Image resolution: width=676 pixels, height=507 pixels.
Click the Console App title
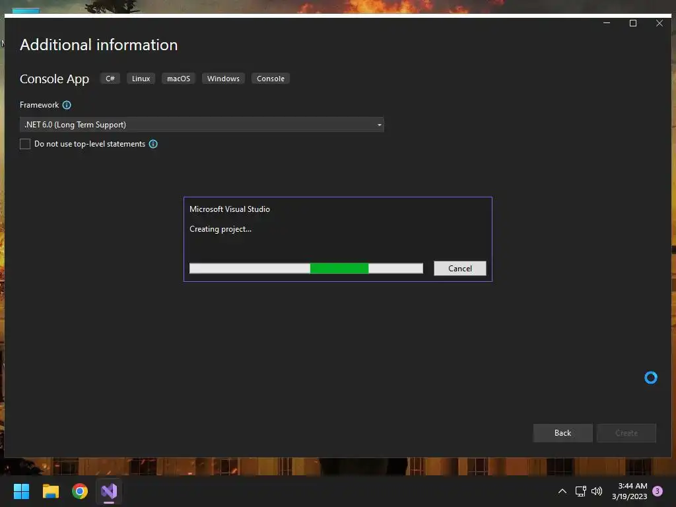pos(54,79)
